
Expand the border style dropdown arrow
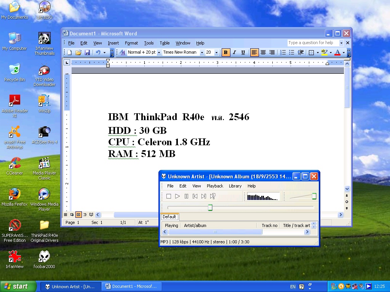318,52
